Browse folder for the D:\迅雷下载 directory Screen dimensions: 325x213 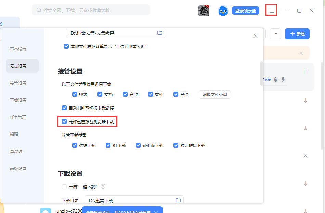178,200
